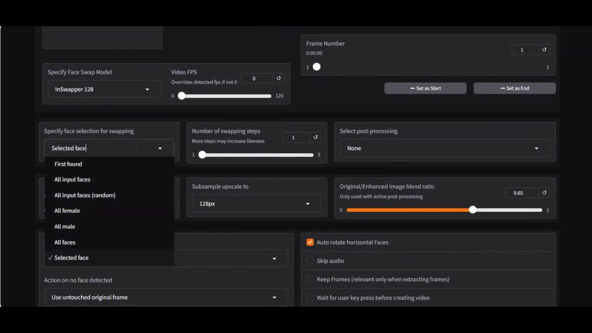Click Set as End button
Screen dimensions: 592x333
tap(515, 88)
